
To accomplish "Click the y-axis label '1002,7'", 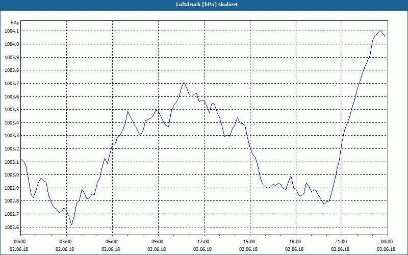I will pyautogui.click(x=12, y=214).
